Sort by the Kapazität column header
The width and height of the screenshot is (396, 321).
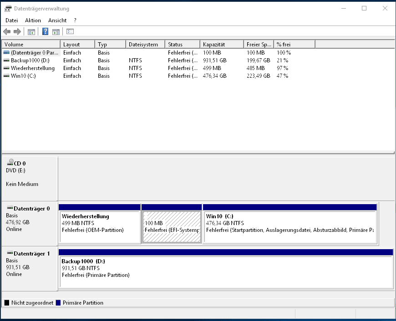[222, 45]
